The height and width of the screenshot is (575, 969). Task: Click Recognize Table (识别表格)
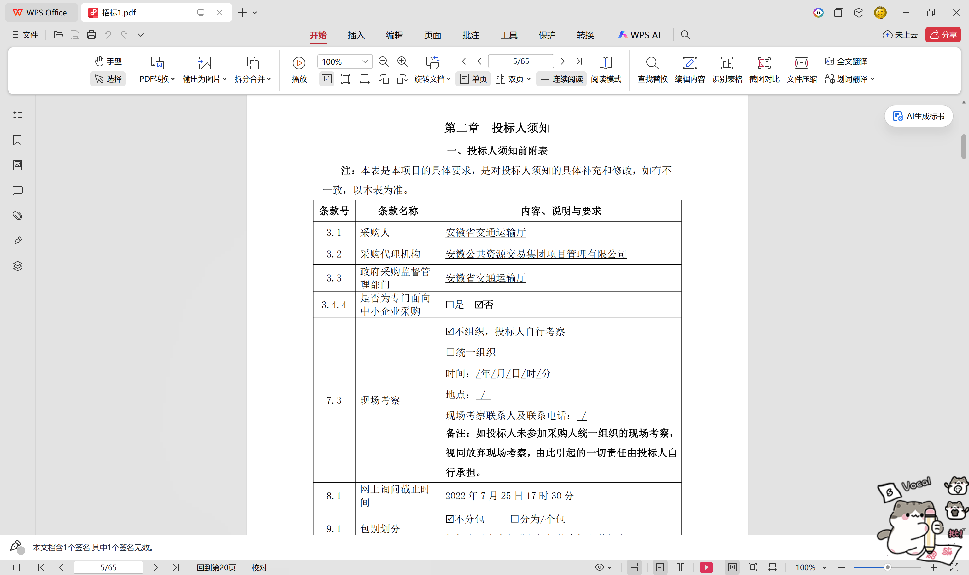tap(727, 70)
